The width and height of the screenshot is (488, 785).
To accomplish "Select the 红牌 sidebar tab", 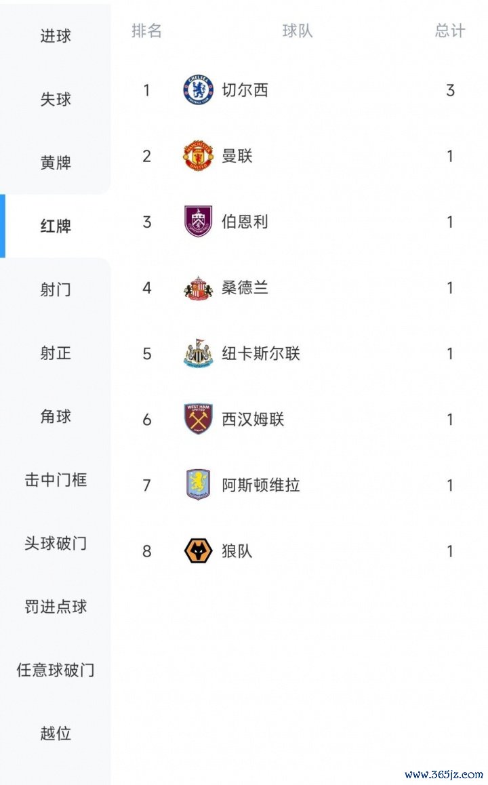I will point(56,226).
